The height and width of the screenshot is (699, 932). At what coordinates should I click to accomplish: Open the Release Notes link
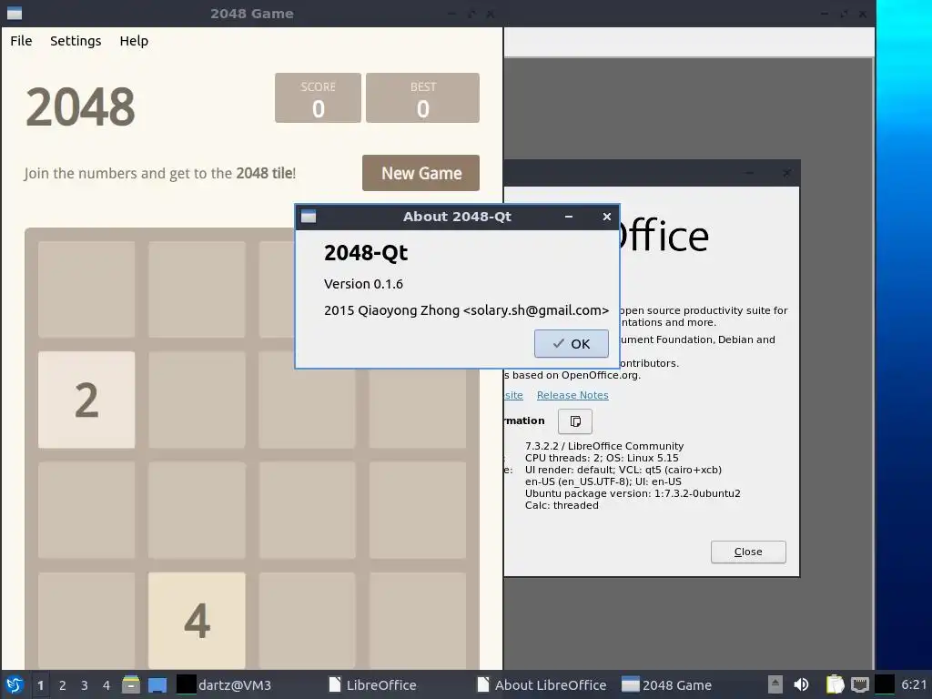572,395
